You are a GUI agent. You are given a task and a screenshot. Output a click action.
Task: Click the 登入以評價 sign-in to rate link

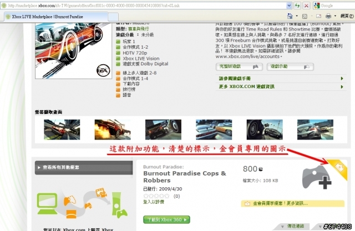(x=154, y=202)
